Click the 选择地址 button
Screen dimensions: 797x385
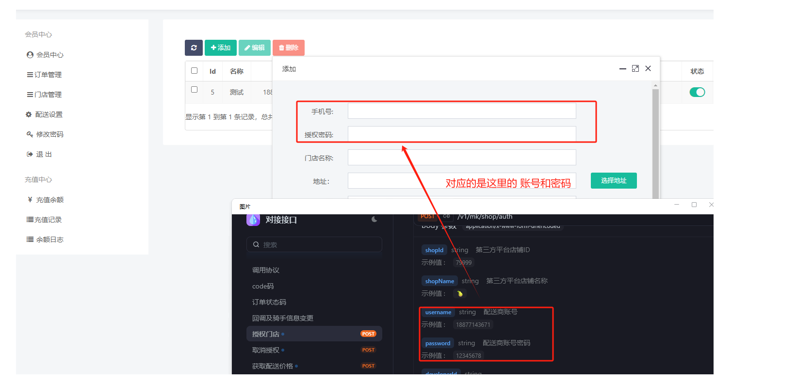[614, 180]
